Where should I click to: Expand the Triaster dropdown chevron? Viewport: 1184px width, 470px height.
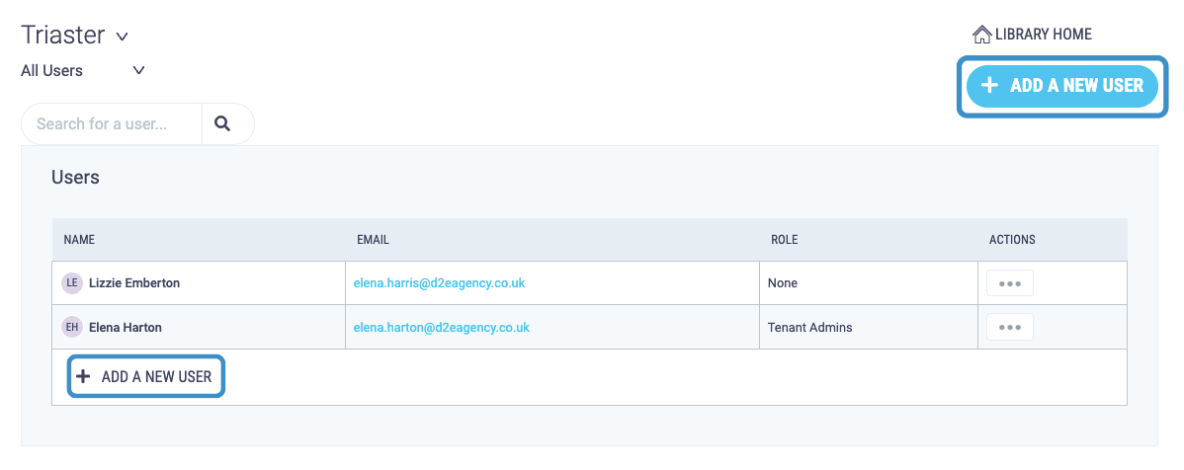123,37
